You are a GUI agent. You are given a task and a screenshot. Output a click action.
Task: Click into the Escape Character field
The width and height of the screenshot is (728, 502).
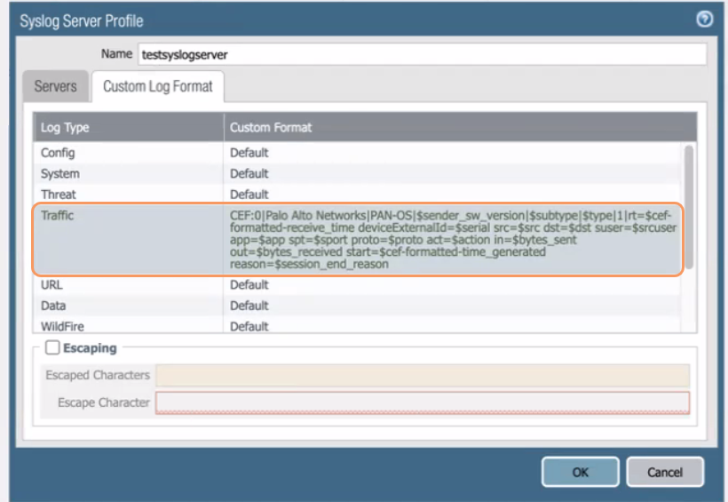click(x=423, y=402)
